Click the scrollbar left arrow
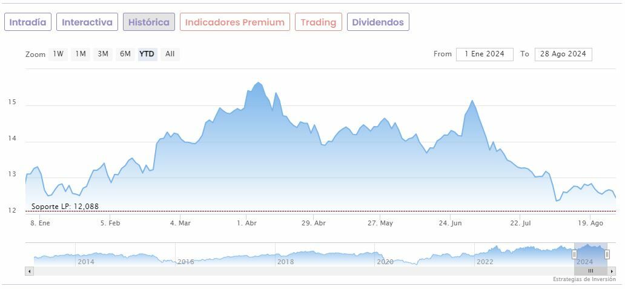The width and height of the screenshot is (625, 289). pos(29,271)
